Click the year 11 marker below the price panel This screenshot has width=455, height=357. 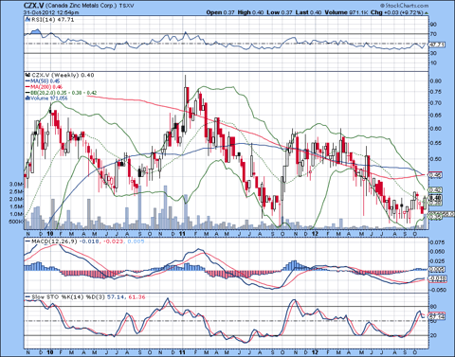coord(182,234)
